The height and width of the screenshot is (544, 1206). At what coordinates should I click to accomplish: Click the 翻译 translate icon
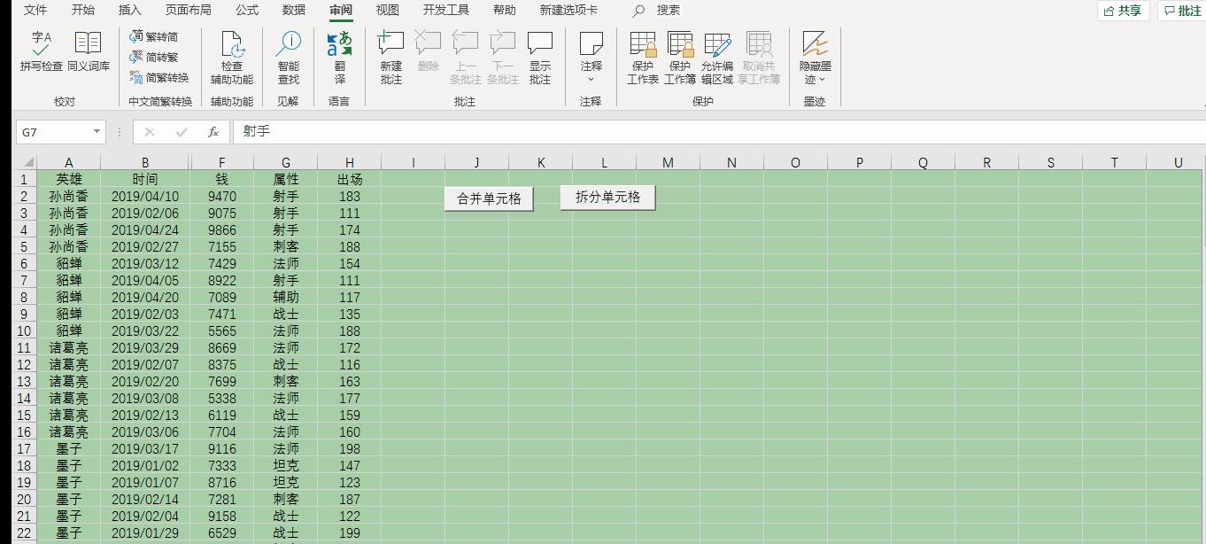click(341, 51)
